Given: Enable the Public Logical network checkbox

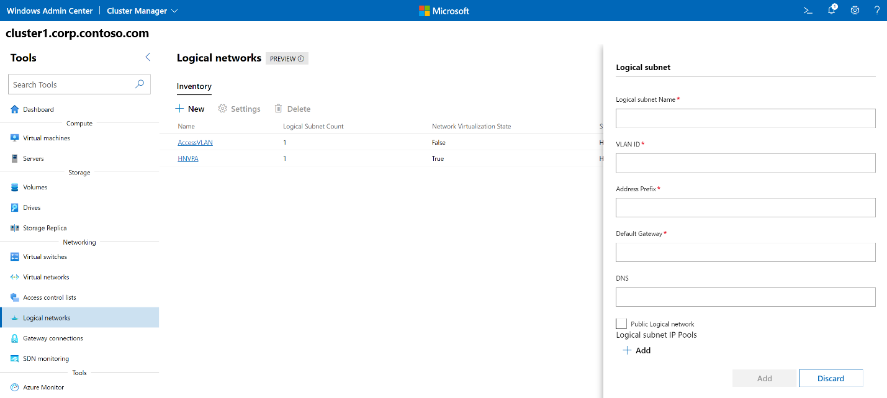Looking at the screenshot, I should (621, 323).
